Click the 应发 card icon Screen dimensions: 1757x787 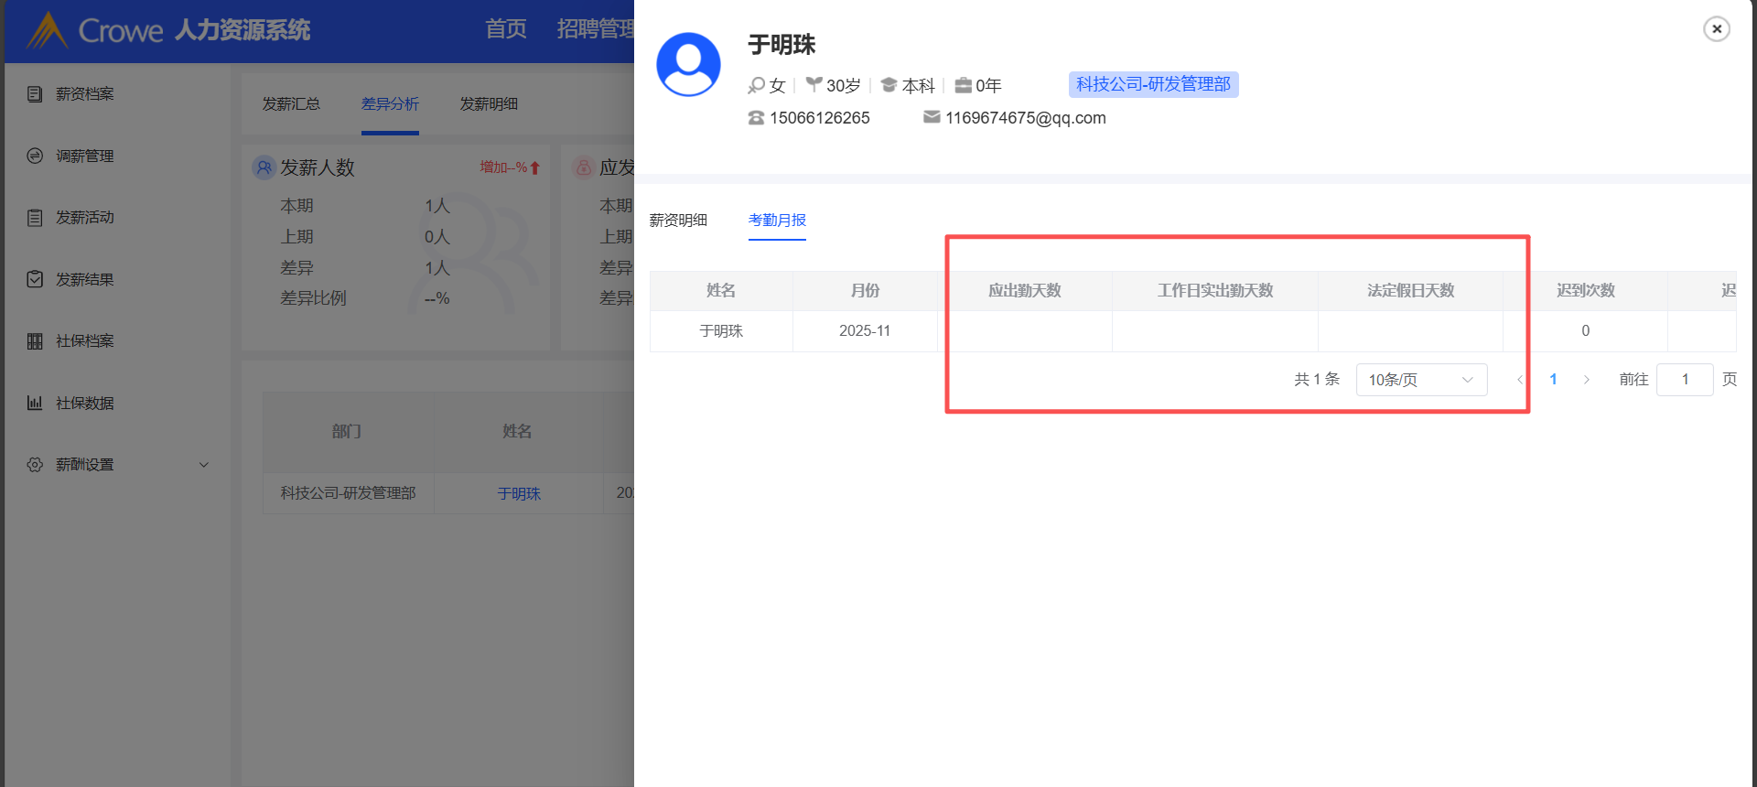pos(583,167)
